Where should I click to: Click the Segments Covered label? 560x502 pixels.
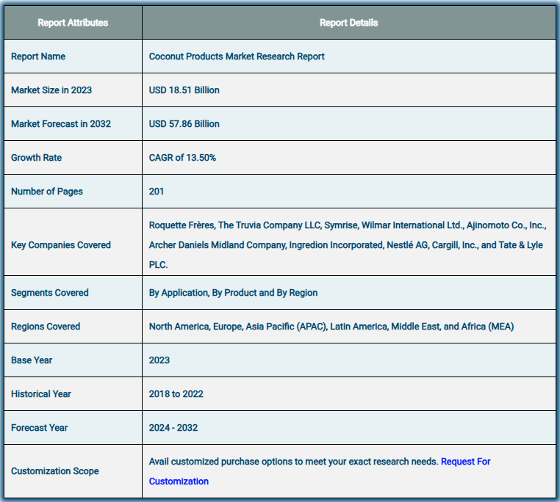[x=50, y=293]
